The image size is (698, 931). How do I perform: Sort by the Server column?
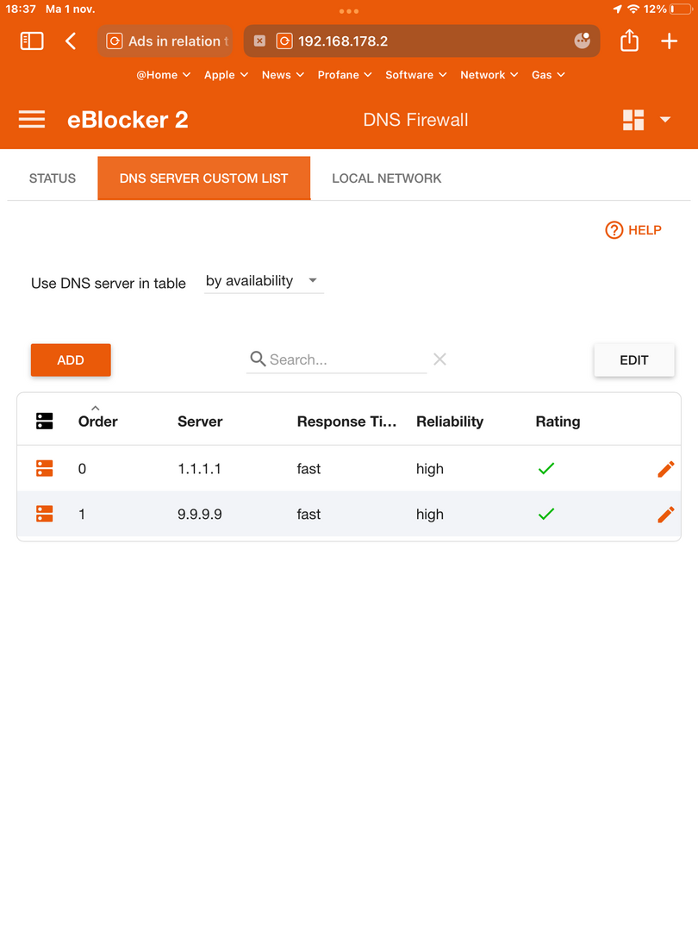tap(200, 422)
